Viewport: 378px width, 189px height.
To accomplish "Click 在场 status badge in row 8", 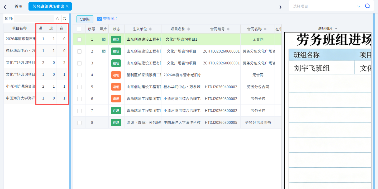I will (116, 122).
